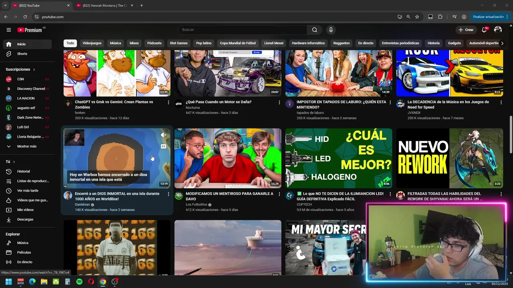Open the account avatar menu

point(498,30)
